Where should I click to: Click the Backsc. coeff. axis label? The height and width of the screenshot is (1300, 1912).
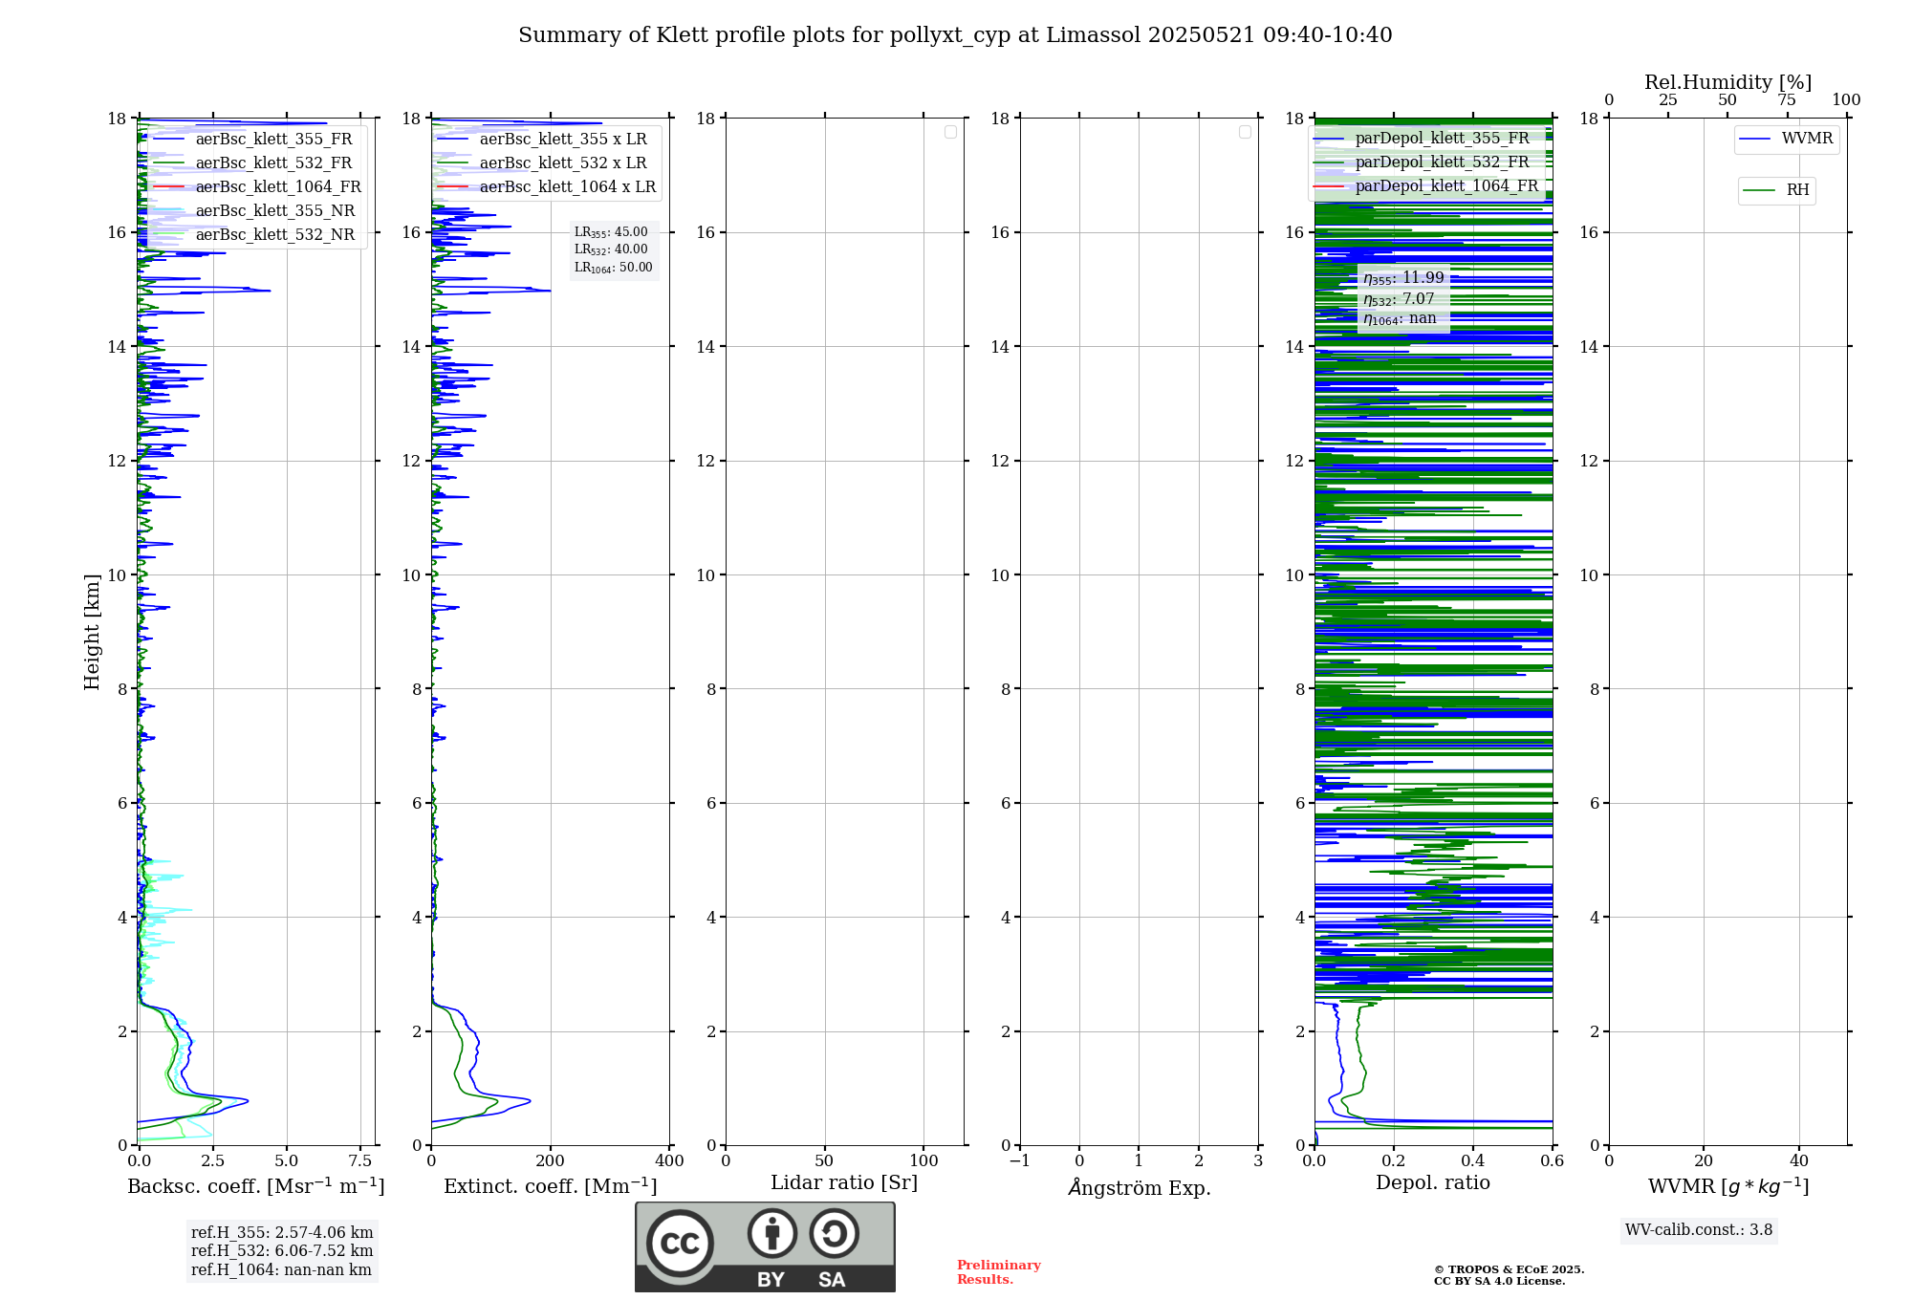256,1186
